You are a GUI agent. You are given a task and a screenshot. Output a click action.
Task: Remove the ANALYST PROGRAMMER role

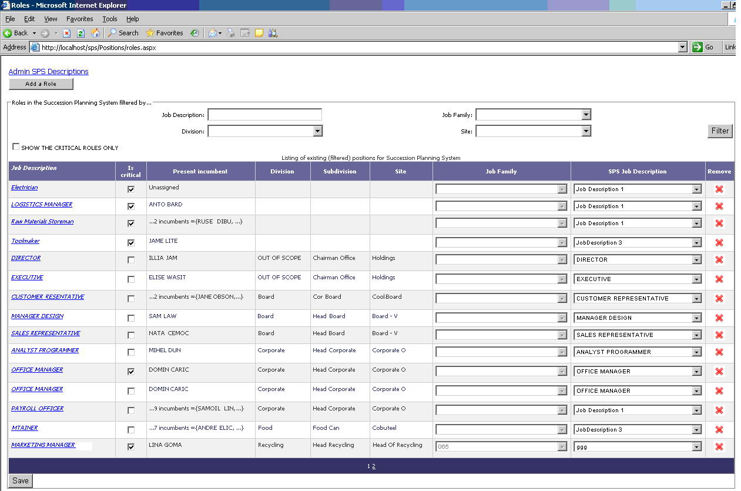pyautogui.click(x=719, y=352)
